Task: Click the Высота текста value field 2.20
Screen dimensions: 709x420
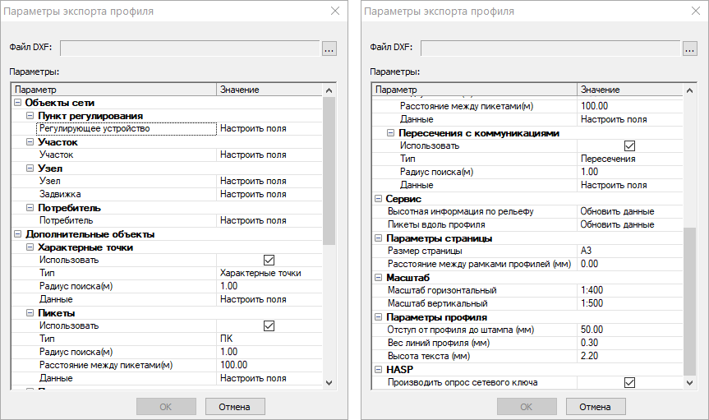Action: click(x=628, y=356)
